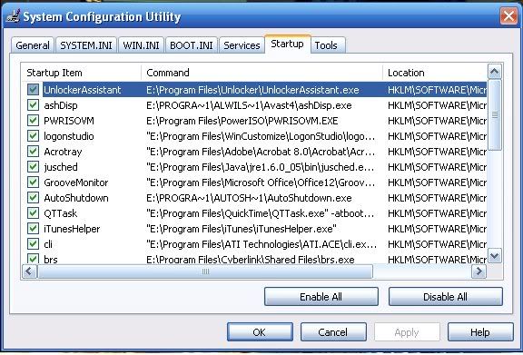Screen dimensions: 523x355
Task: Click the horizontal scrollbar thumb
Action: (x=205, y=271)
